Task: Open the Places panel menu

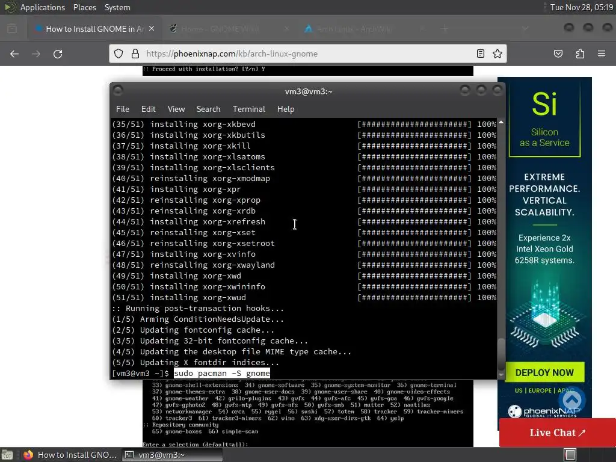Action: [85, 7]
